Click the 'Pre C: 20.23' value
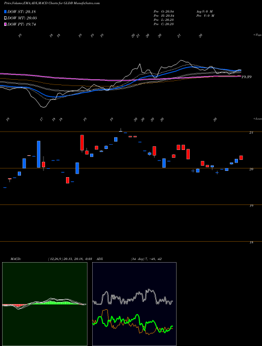262x346 pixels. [163, 24]
